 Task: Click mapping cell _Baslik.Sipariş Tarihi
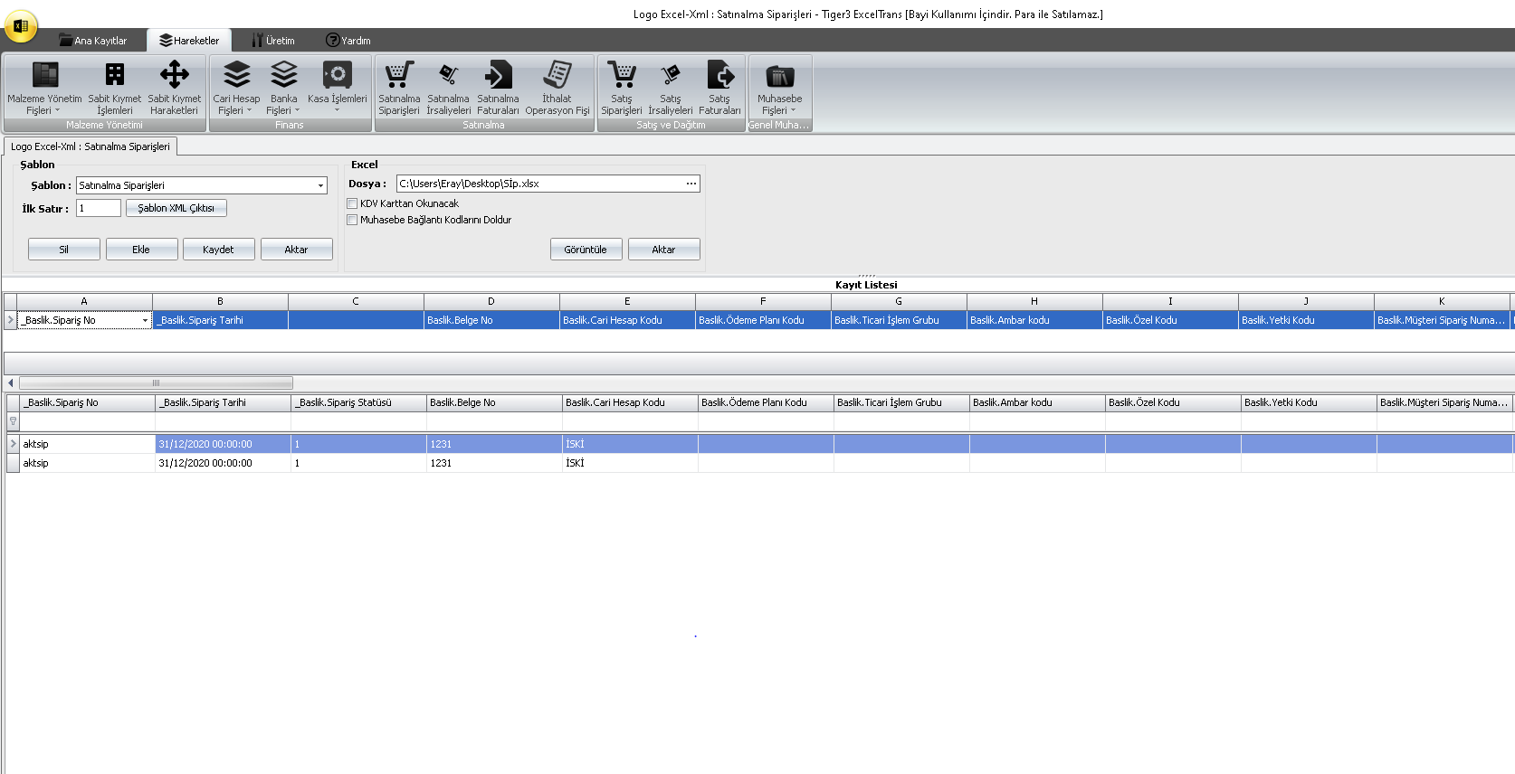[x=220, y=320]
